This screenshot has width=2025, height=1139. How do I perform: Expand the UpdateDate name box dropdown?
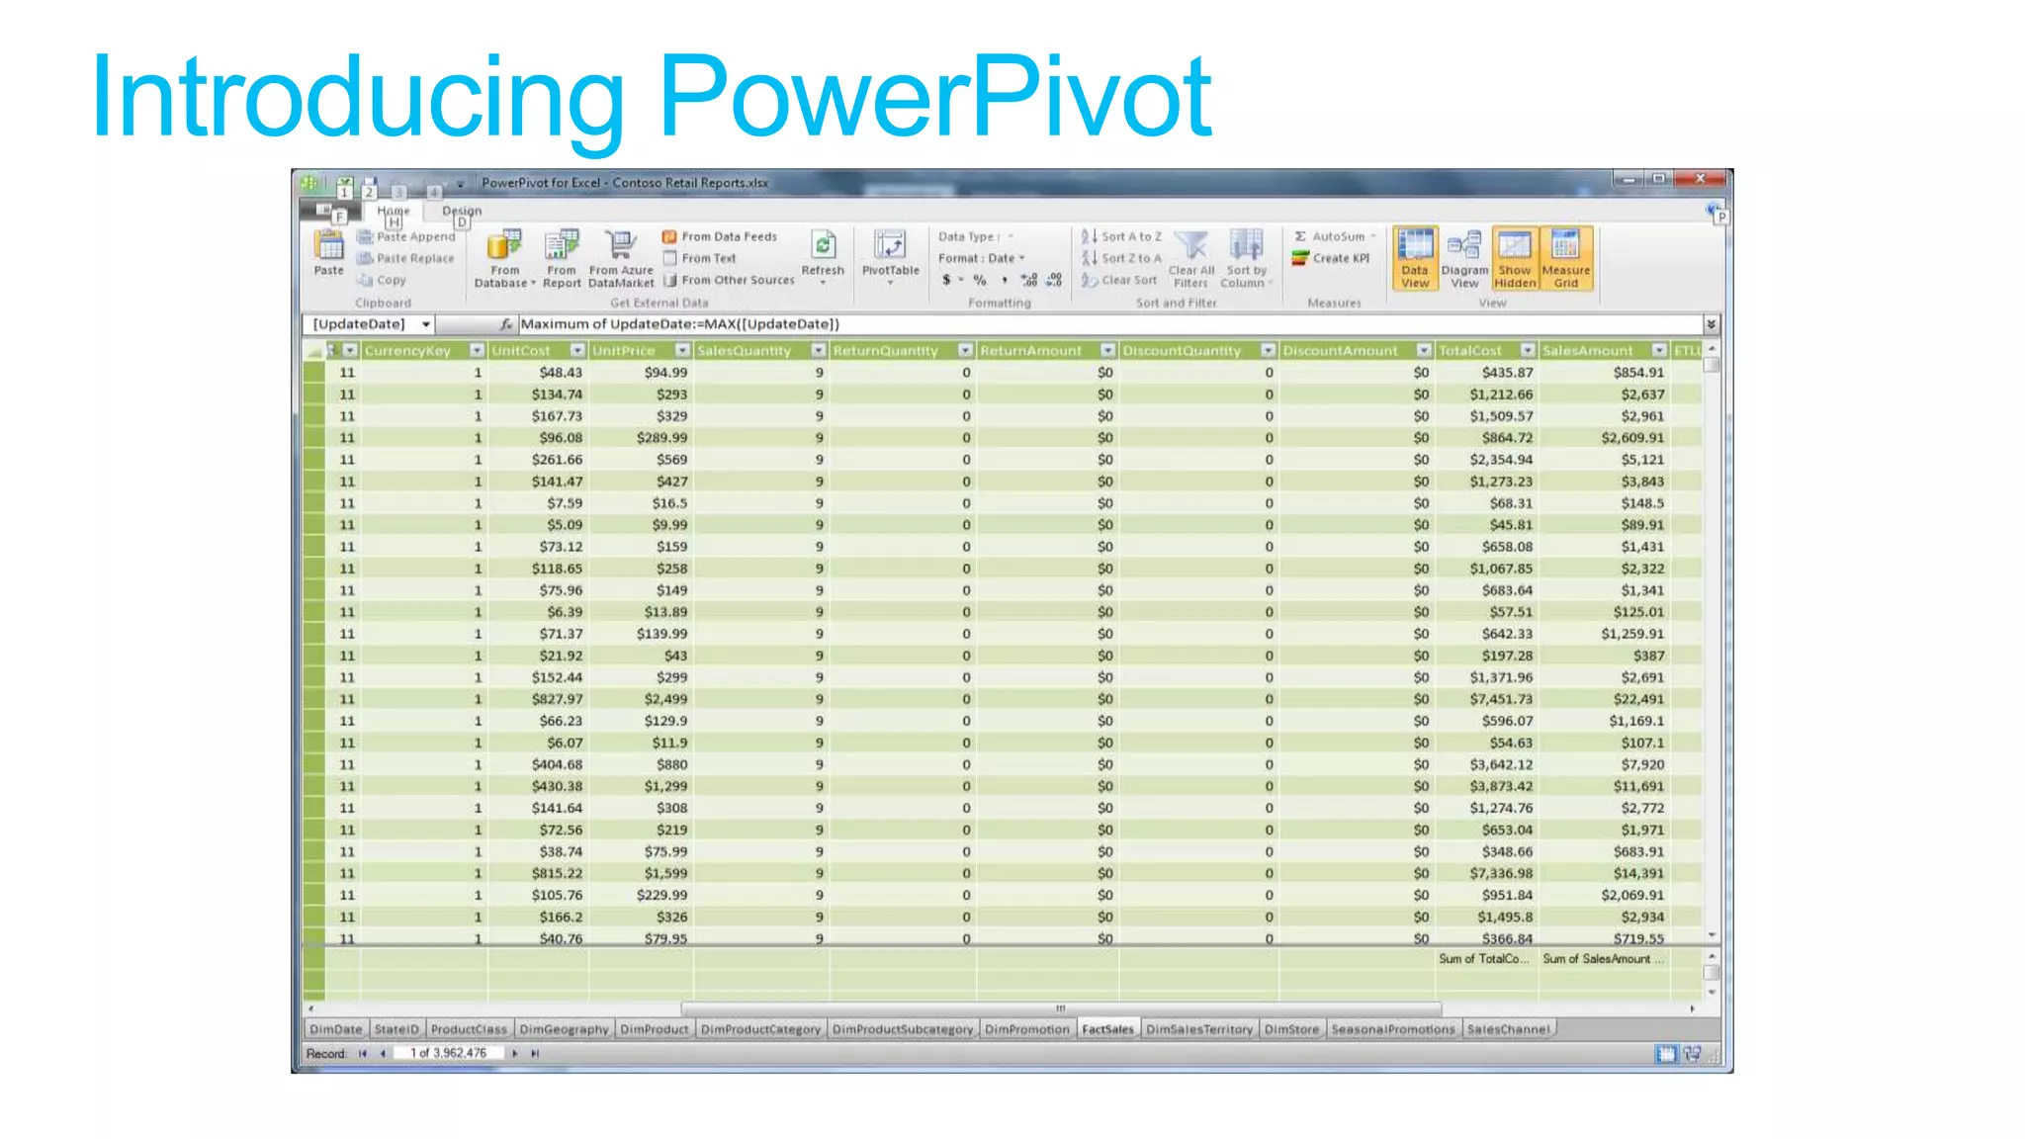coord(426,324)
